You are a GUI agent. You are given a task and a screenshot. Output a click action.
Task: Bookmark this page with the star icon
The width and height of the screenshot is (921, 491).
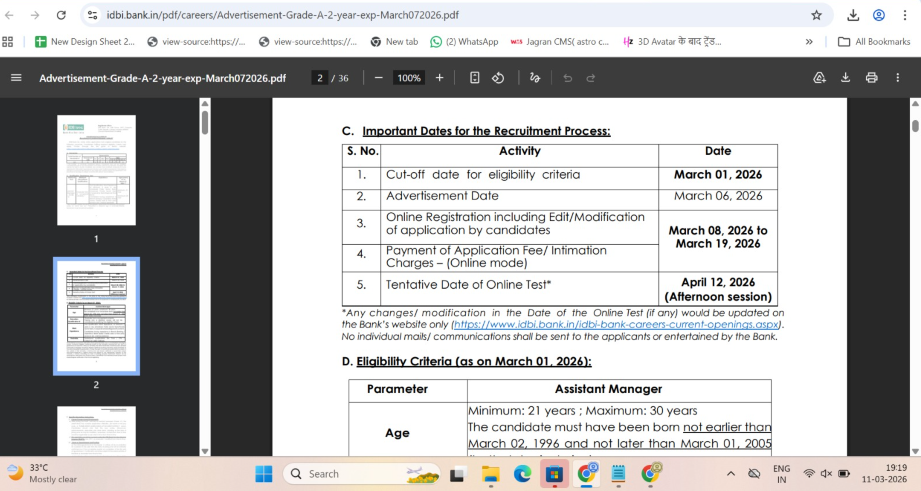tap(816, 15)
